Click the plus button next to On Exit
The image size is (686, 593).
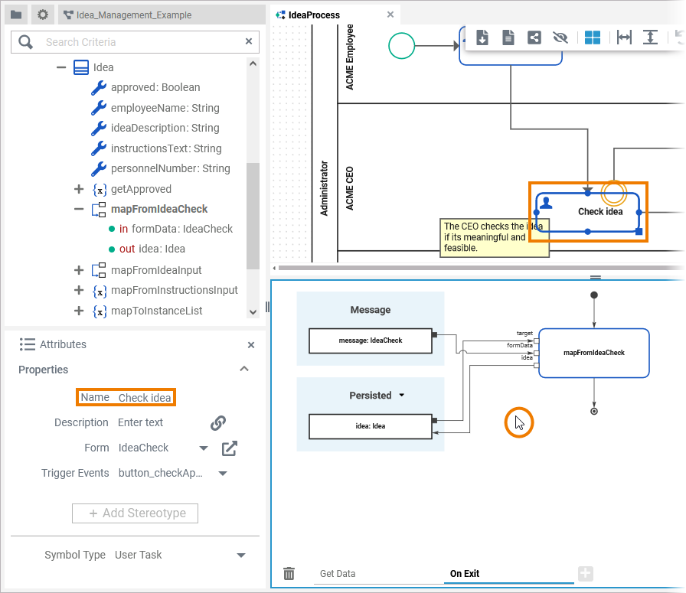point(585,573)
